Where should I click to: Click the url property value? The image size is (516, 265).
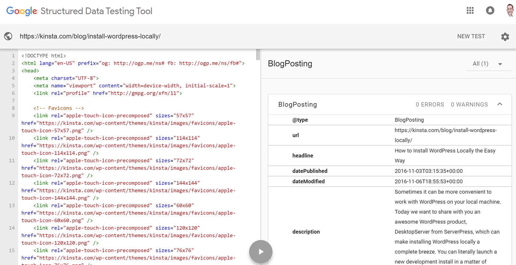point(445,135)
